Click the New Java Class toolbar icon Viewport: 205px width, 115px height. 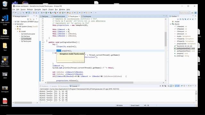[x=63, y=13]
